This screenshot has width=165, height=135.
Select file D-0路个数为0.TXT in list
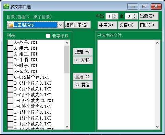(x=33, y=83)
